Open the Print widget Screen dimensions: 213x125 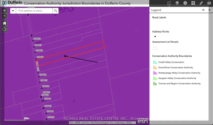pyautogui.click(x=209, y=3)
